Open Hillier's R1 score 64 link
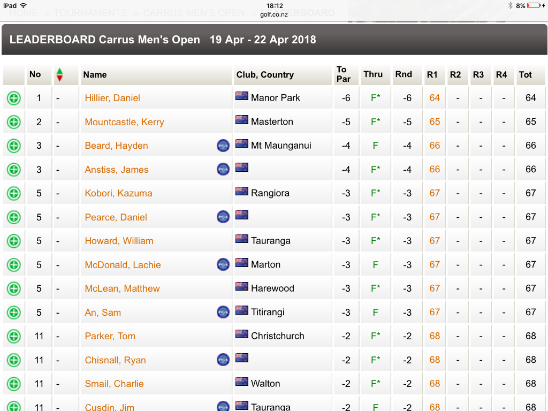This screenshot has width=548, height=411. [x=435, y=98]
